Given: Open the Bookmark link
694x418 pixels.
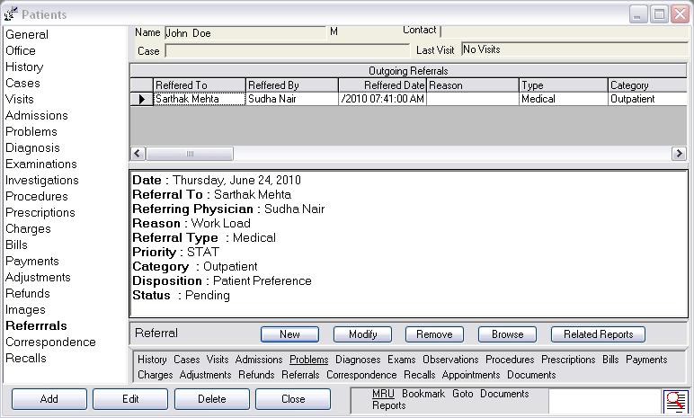Looking at the screenshot, I should tap(423, 394).
